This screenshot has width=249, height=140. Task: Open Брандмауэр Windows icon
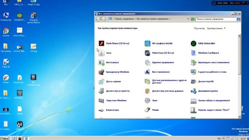pos(101,72)
